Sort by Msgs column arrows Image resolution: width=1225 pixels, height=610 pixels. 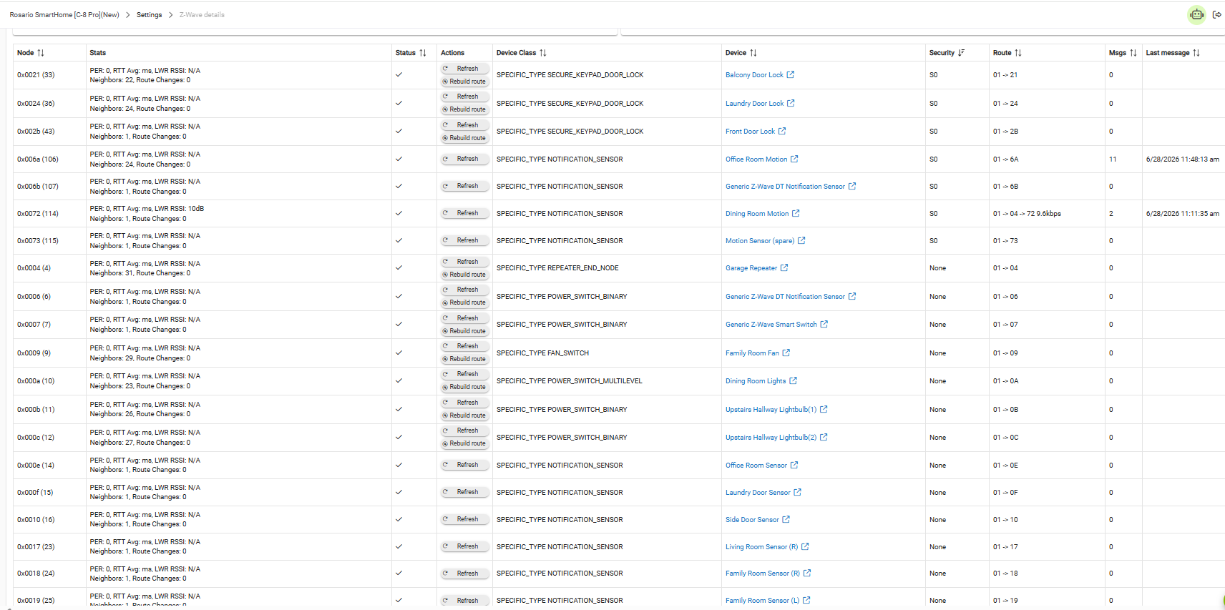[1133, 53]
